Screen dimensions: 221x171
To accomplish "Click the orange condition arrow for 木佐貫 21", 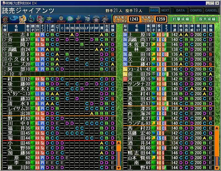I will click(x=154, y=45).
